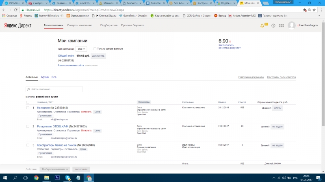The width and height of the screenshot is (325, 182).
Task: Open Как повысить качество аккаунта link
Action: click(230, 47)
